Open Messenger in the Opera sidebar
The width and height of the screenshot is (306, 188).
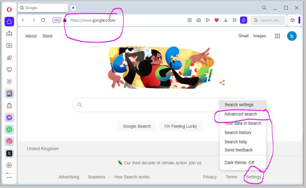click(9, 118)
